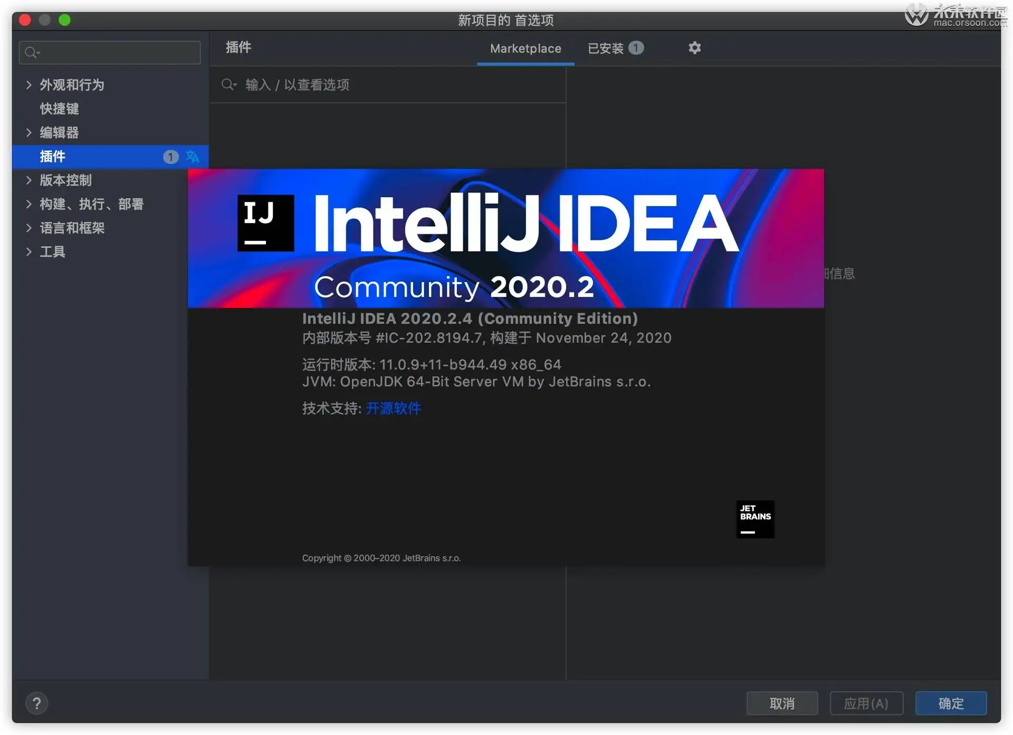
Task: Click the 应用(A) button
Action: (866, 703)
